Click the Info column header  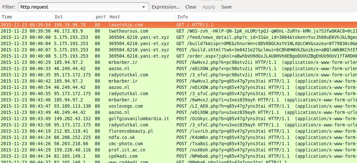click(263, 17)
